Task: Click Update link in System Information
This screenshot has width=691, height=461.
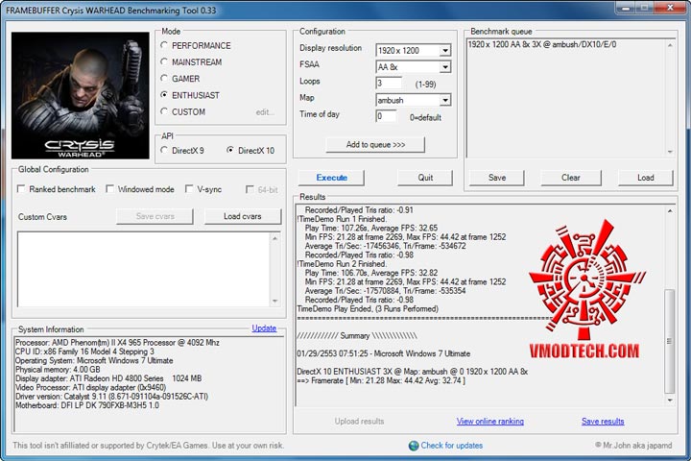Action: pyautogui.click(x=264, y=328)
